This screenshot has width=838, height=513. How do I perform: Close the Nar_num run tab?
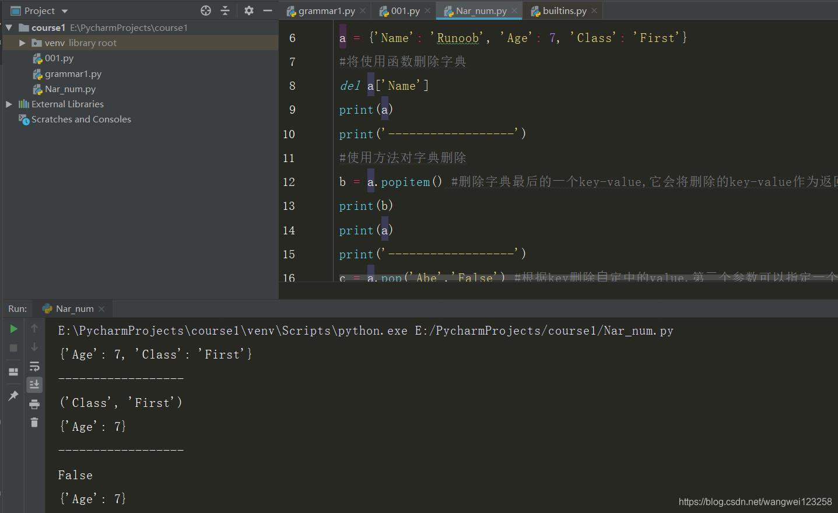click(x=101, y=308)
